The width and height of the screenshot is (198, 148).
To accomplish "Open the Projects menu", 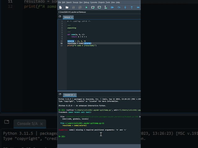I will 101,2.
